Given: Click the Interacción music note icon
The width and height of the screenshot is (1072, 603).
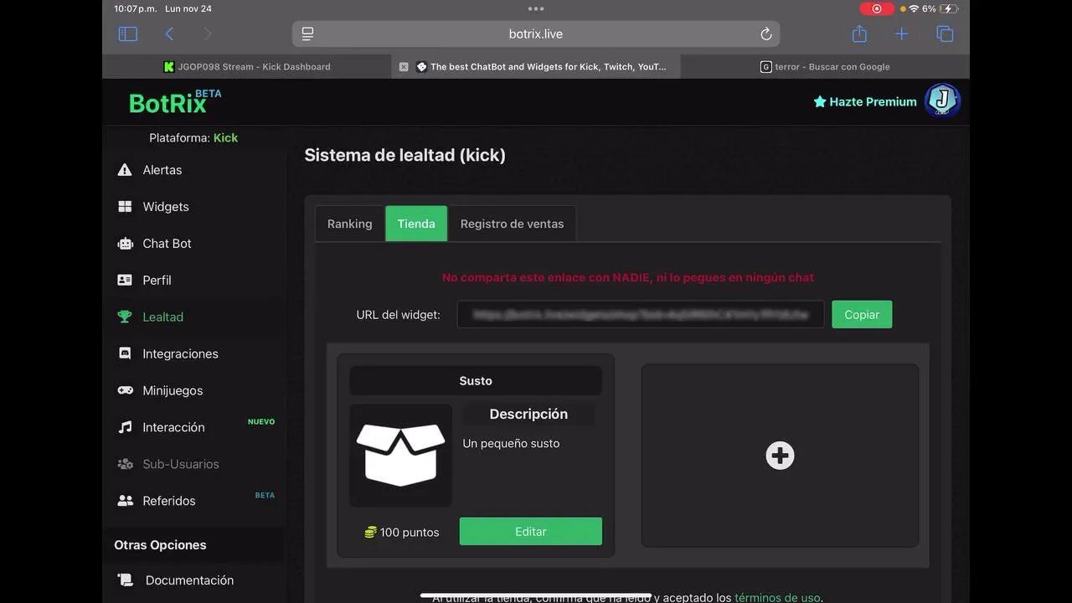Looking at the screenshot, I should tap(125, 427).
